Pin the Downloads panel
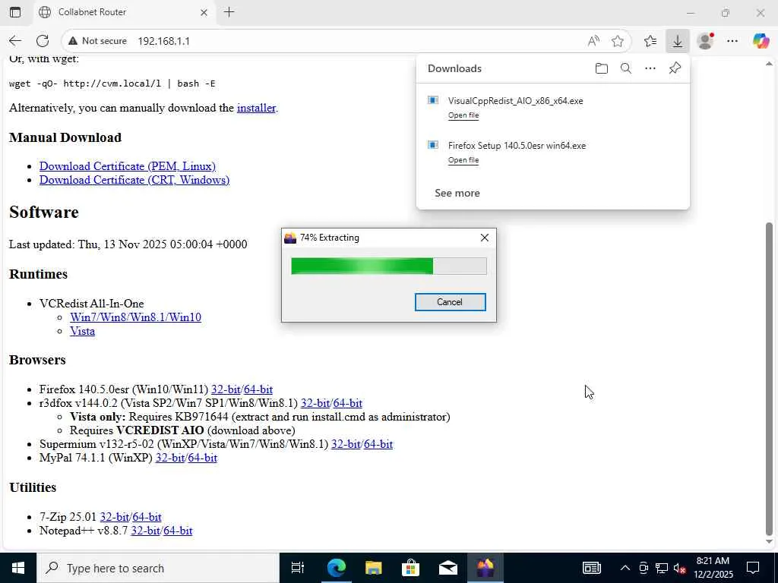Screen dimensions: 778x583 point(675,68)
